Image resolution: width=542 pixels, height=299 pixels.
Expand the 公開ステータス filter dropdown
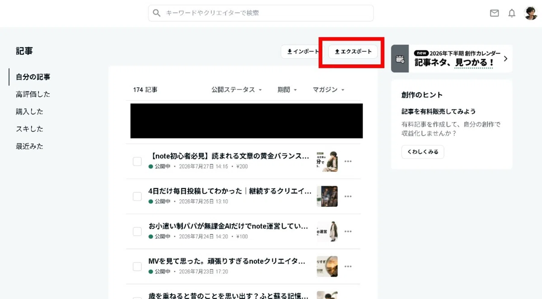pos(237,90)
